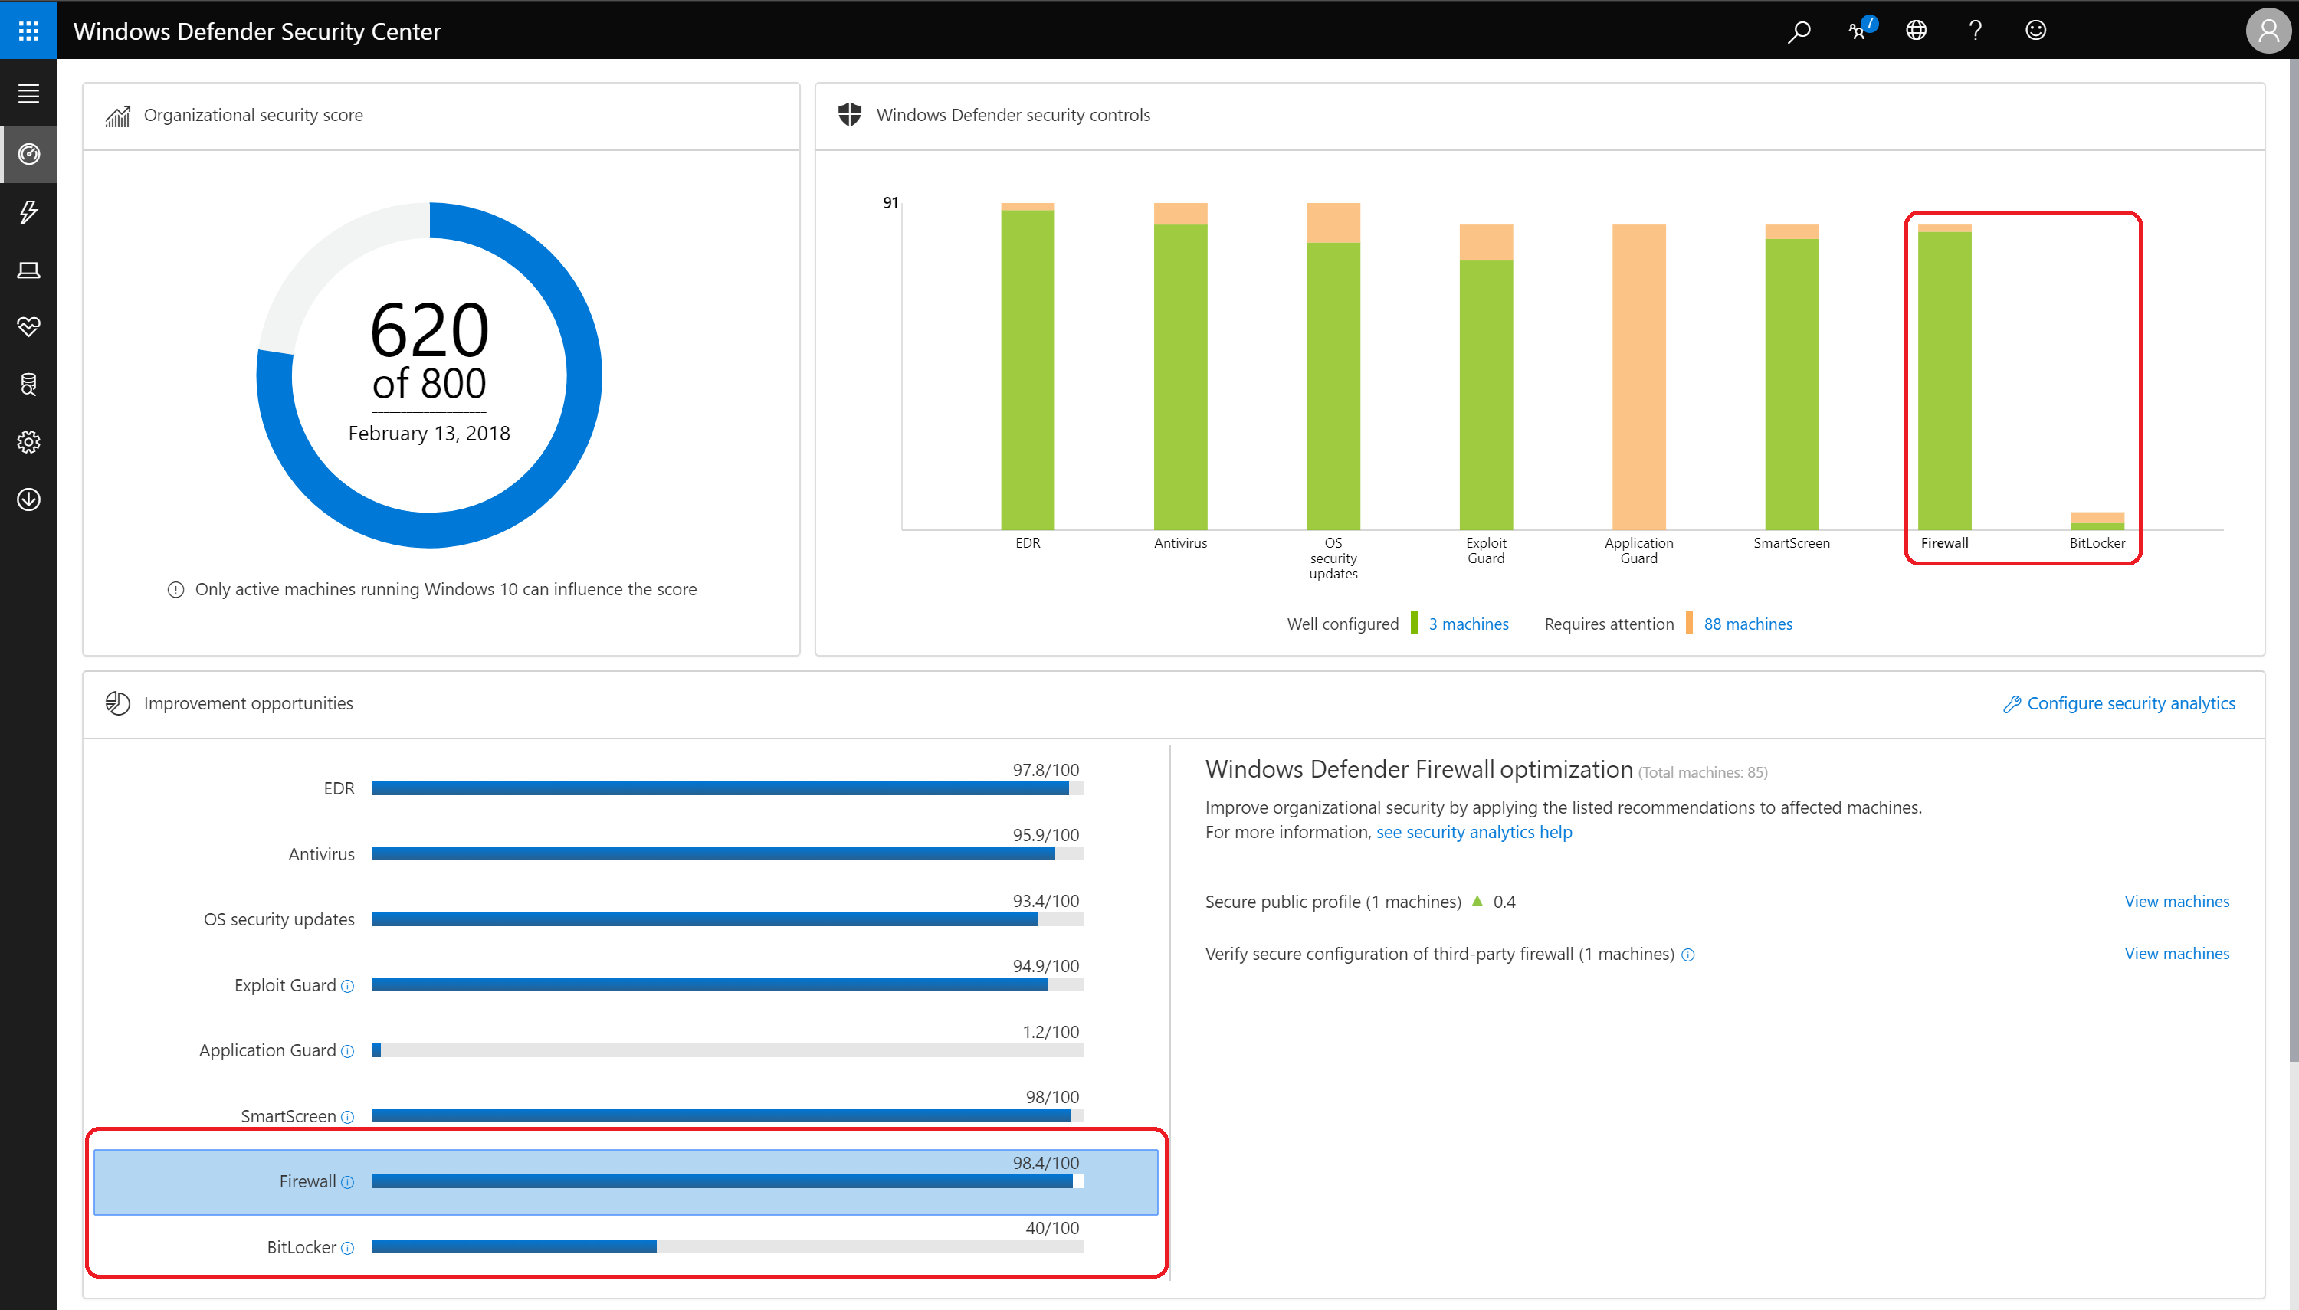Open the settings gear in the sidebar
The width and height of the screenshot is (2299, 1310).
(x=28, y=442)
